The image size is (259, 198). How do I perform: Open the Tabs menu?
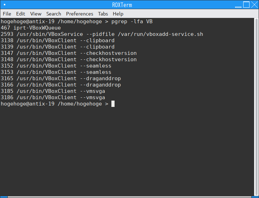pyautogui.click(x=103, y=14)
